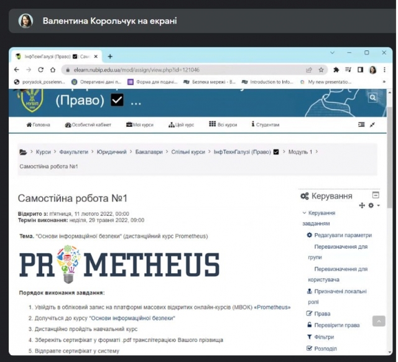
Task: Open the «Prometheus» platform hyperlink
Action: (x=272, y=307)
